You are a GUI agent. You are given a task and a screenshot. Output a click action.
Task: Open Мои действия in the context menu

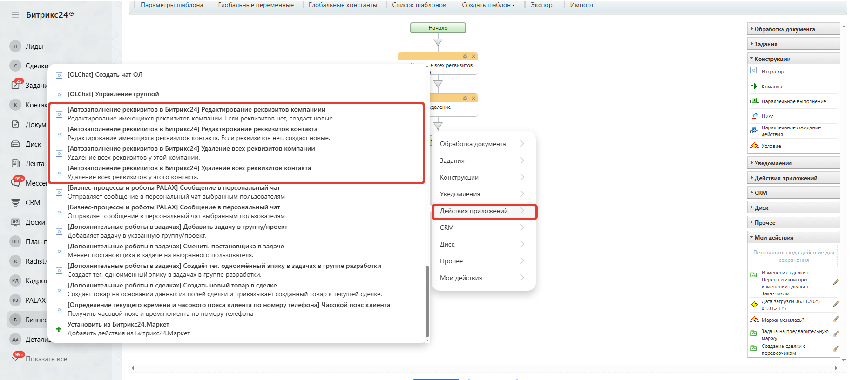(x=484, y=278)
